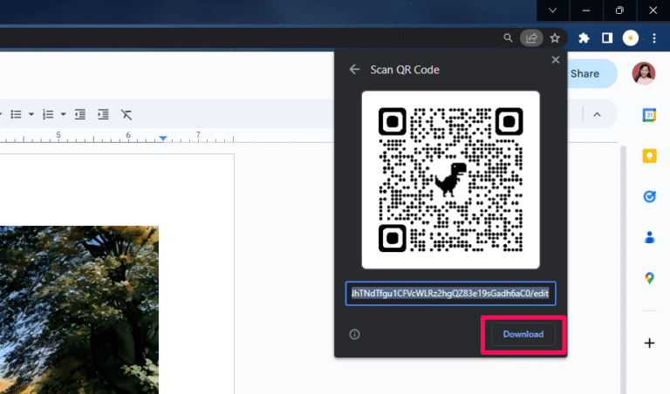Open Chrome three-dot menu
The height and width of the screenshot is (394, 670).
click(653, 38)
